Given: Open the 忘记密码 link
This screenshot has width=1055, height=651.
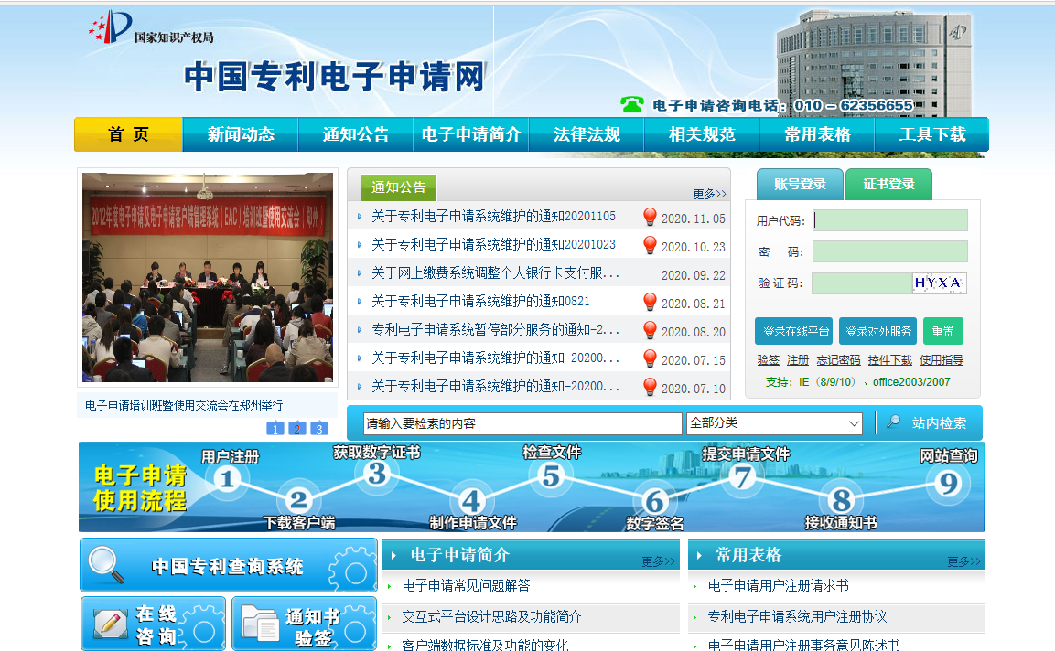Looking at the screenshot, I should click(x=838, y=360).
